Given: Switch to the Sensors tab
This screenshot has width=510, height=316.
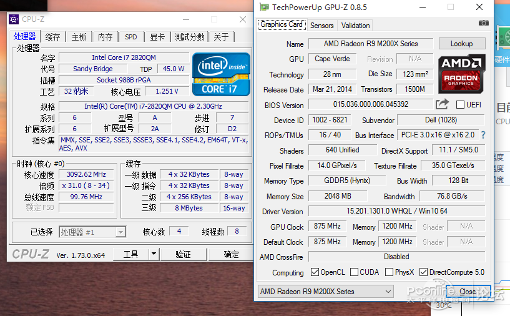Looking at the screenshot, I should click(321, 26).
